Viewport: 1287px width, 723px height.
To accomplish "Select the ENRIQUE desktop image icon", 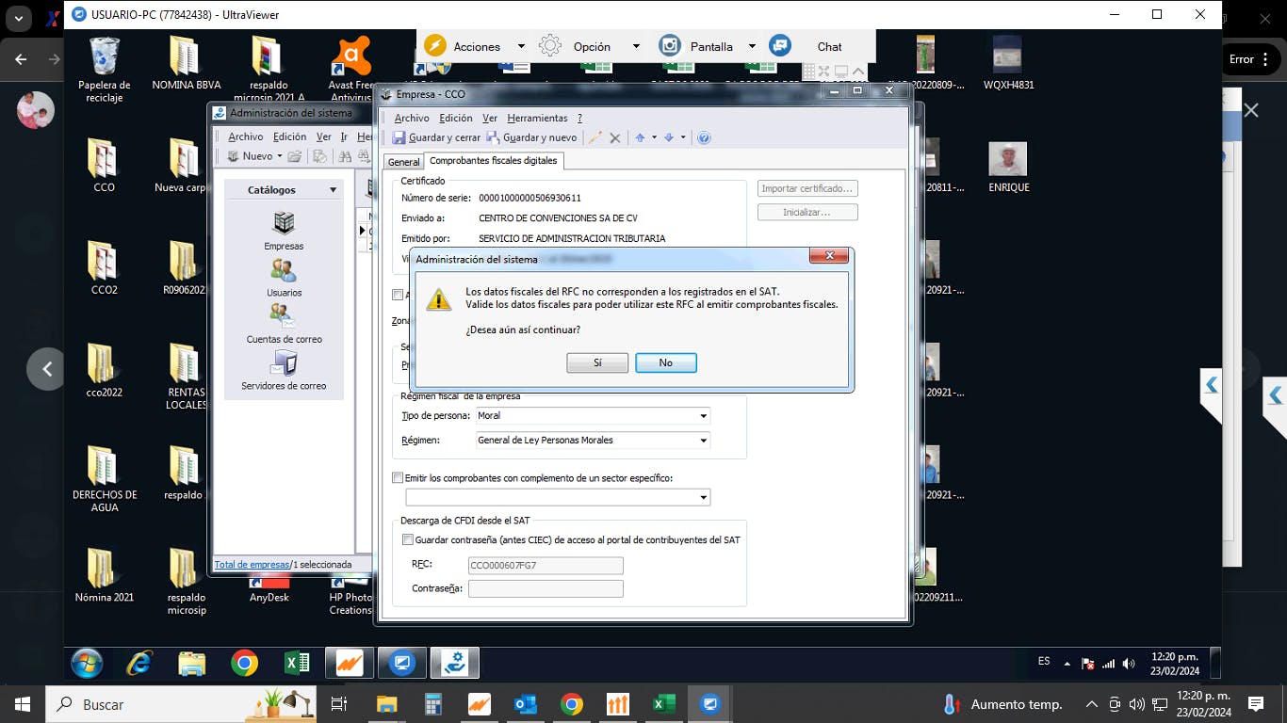I will [1008, 166].
